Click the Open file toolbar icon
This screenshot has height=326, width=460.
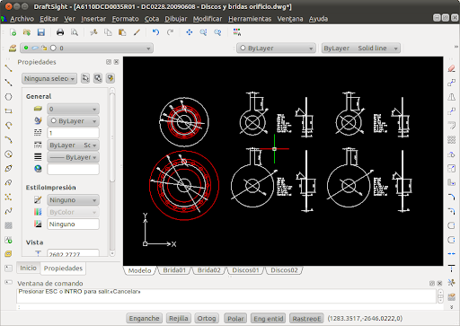tap(27, 32)
